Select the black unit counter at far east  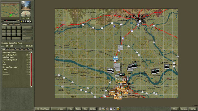click(167, 67)
